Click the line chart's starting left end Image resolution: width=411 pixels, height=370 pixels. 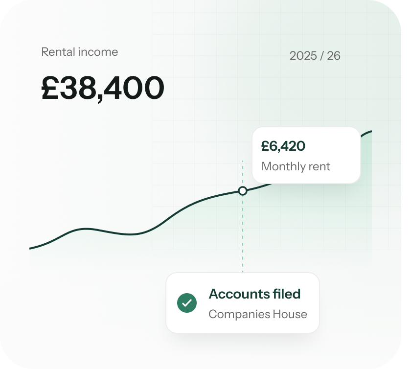tap(31, 248)
